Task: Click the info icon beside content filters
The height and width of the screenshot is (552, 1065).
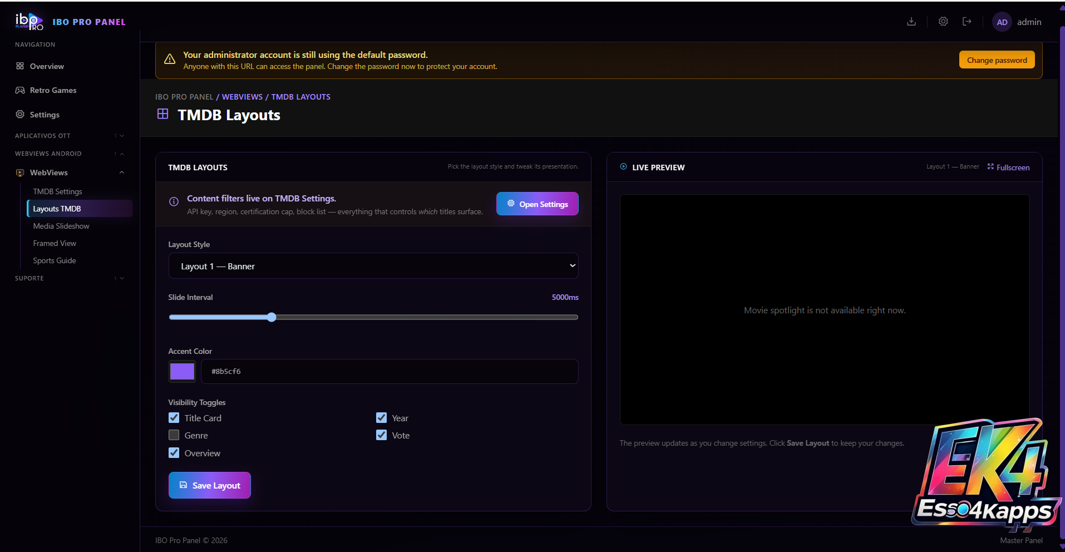Action: point(174,201)
